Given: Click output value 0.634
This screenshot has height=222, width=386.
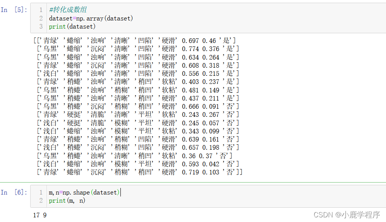Looking at the screenshot, I should [190, 57].
